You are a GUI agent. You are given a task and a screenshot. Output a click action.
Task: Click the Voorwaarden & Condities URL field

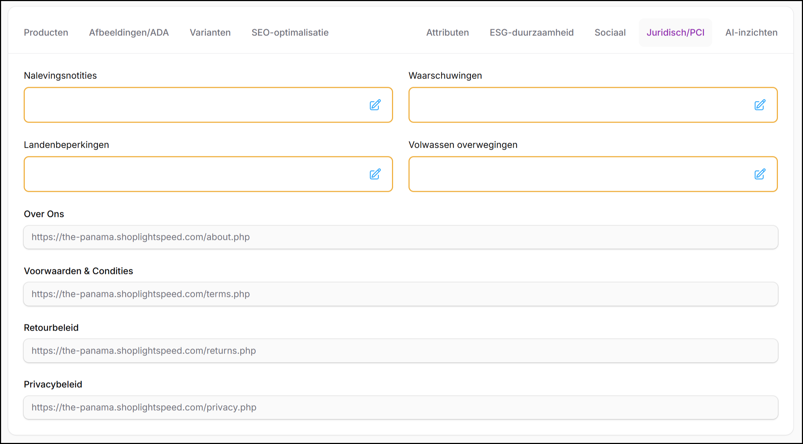coord(401,294)
